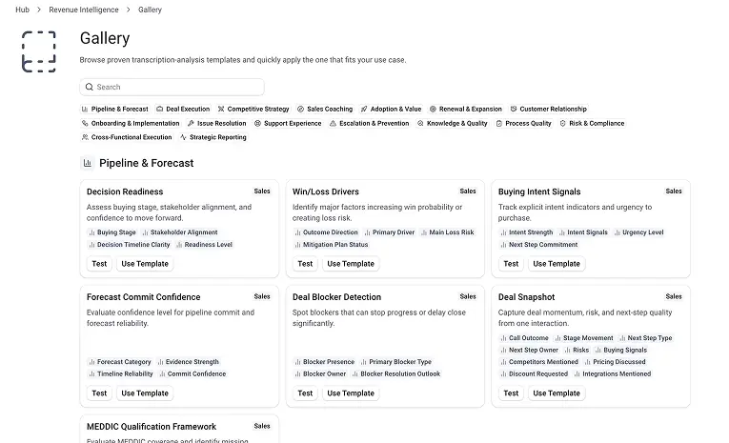Click the Outcome Direction tag
Viewport: 729px width, 443px height.
coord(326,232)
